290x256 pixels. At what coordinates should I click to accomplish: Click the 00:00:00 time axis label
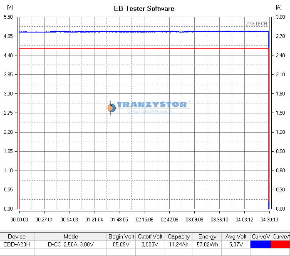(x=19, y=220)
